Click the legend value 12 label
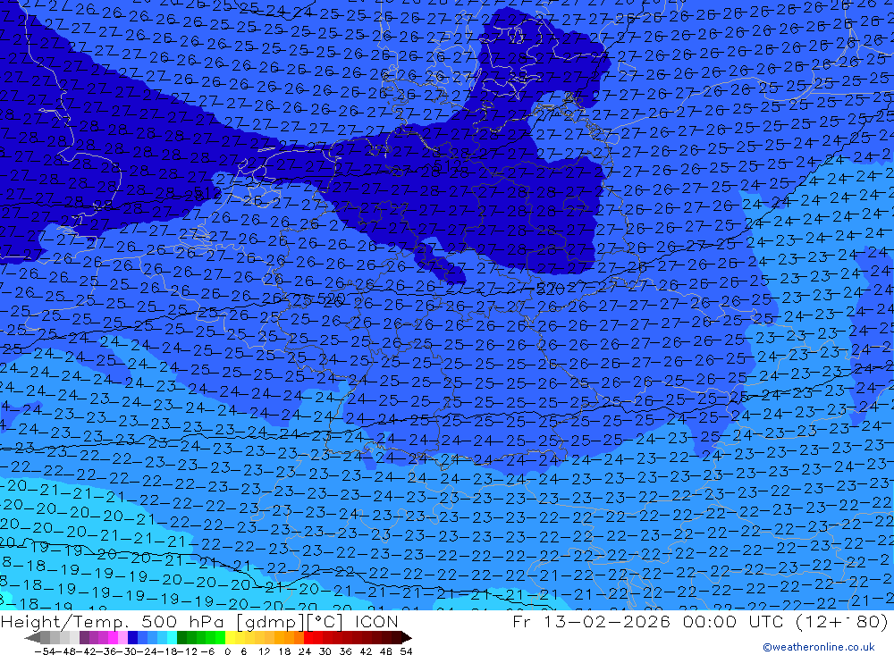 click(x=264, y=651)
